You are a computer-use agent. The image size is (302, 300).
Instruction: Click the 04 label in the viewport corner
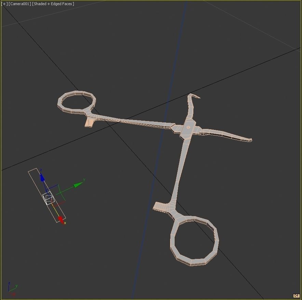(296, 296)
